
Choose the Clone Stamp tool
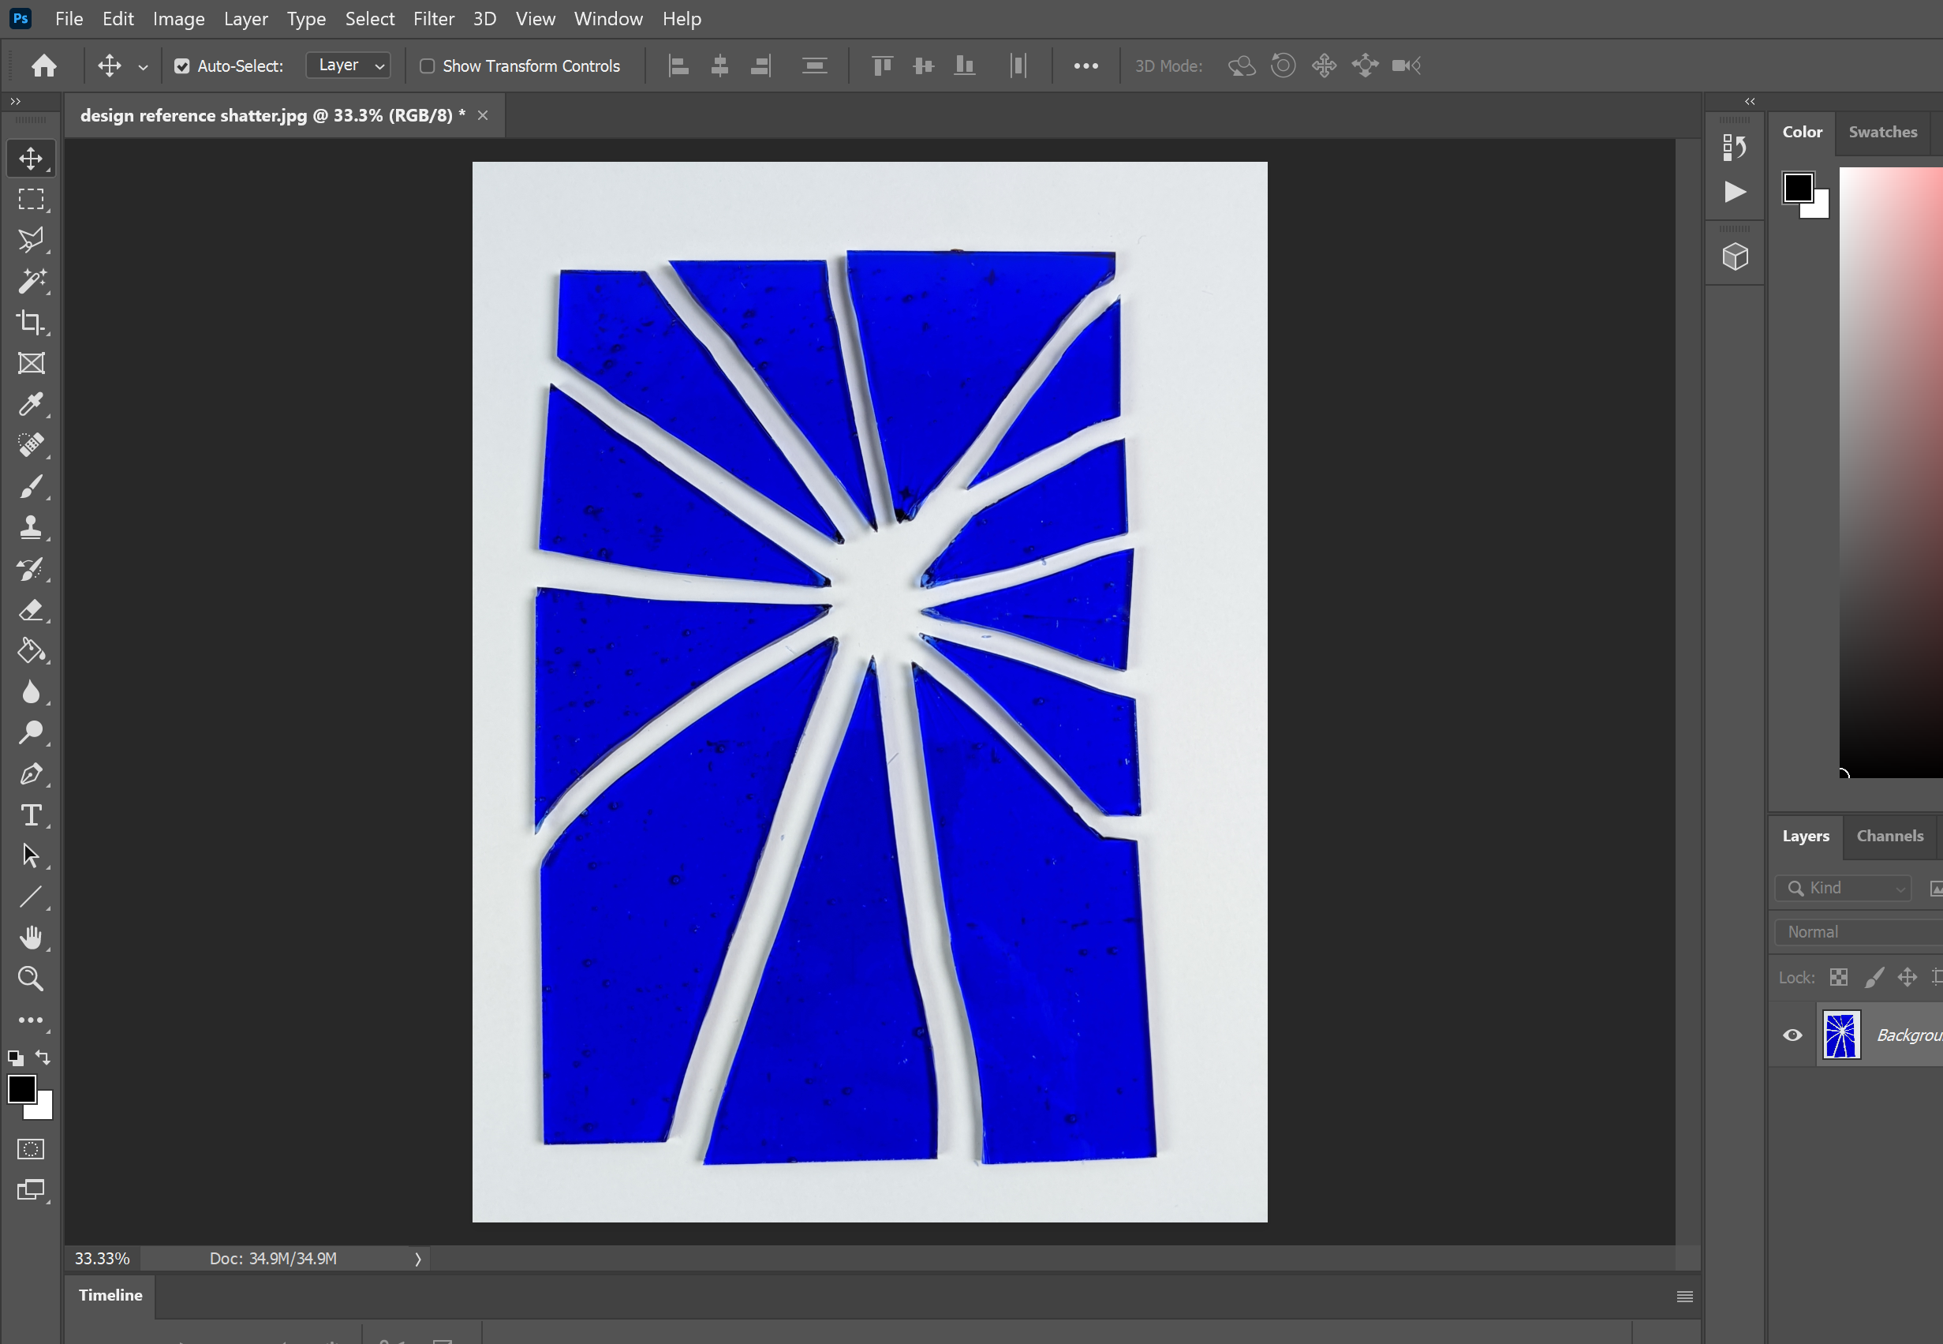point(31,528)
